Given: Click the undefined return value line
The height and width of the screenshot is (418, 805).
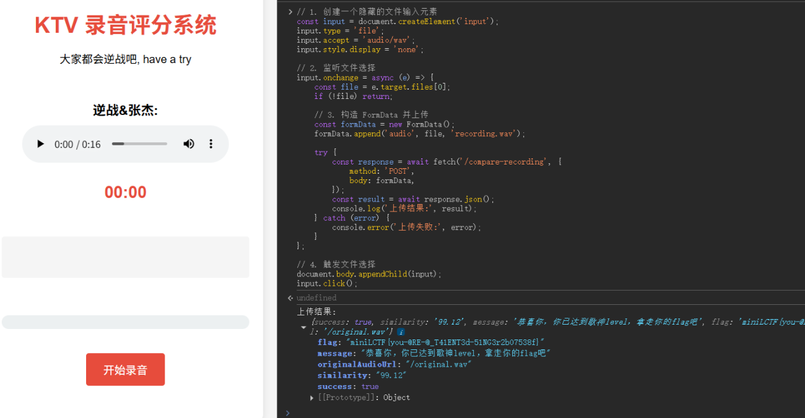Looking at the screenshot, I should [x=316, y=298].
